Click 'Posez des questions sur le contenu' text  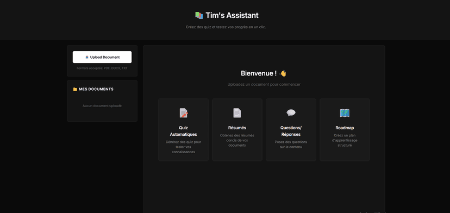click(291, 145)
